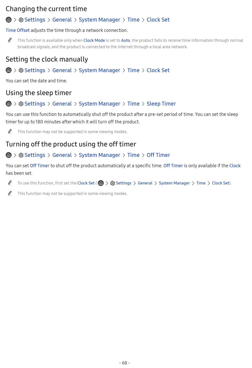Click the pencil note icon under sleep timer paragraph

click(10, 131)
